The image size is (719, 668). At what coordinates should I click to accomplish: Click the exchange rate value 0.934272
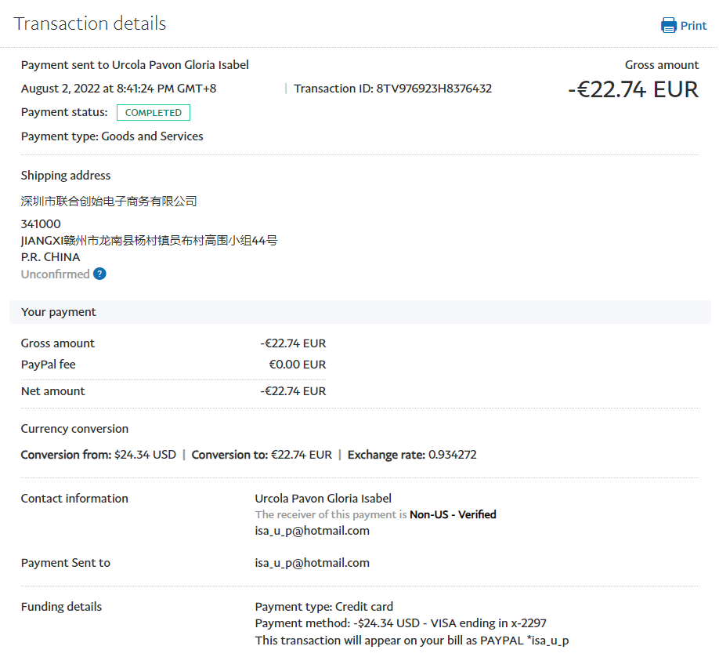[452, 455]
